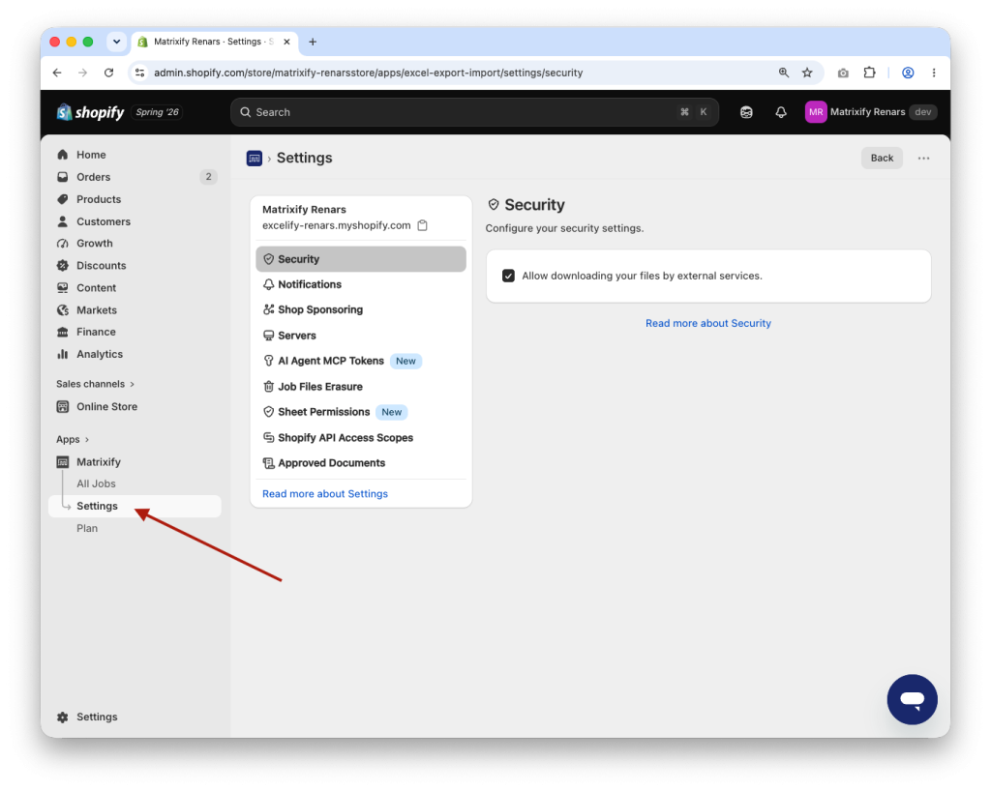Click the gear Settings at sidebar bottom
Screen dimensions: 991x791
click(x=87, y=717)
